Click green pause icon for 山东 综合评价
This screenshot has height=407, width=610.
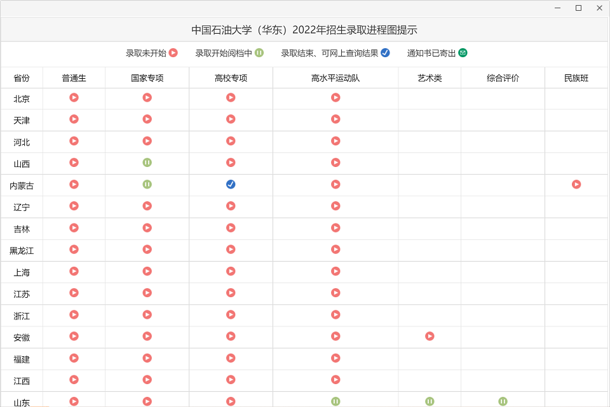point(503,401)
